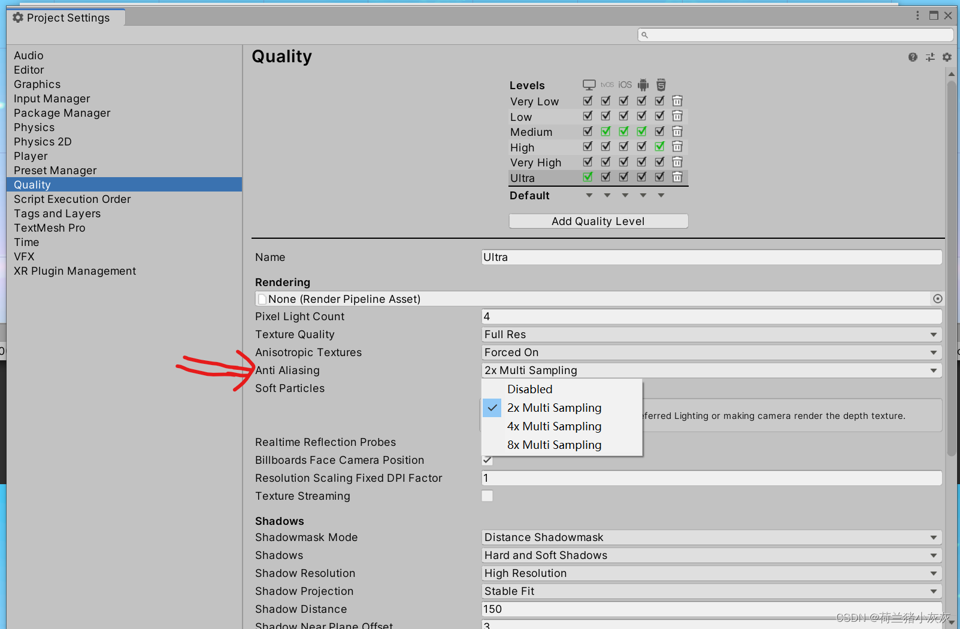
Task: Delete the High quality level
Action: click(x=677, y=147)
